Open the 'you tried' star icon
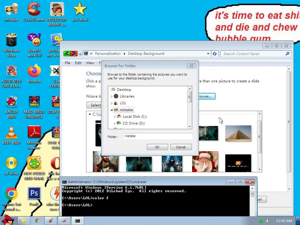The image size is (300, 225). [x=80, y=12]
